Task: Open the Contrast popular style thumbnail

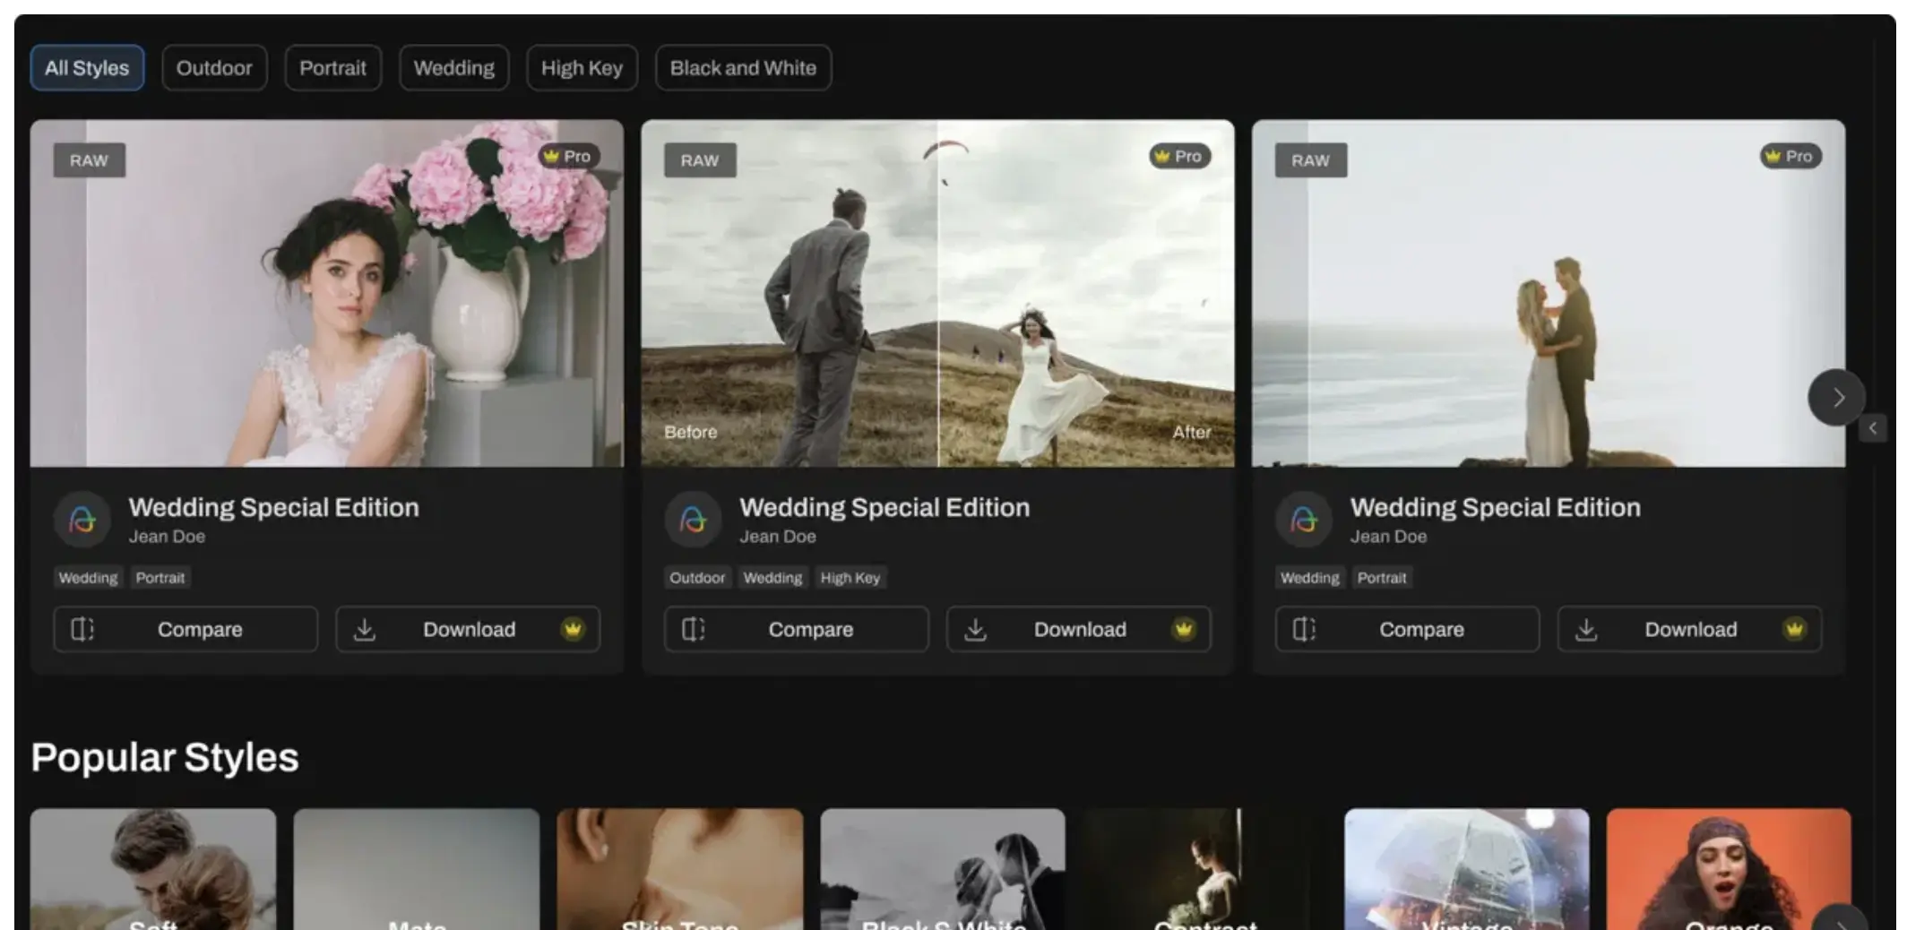Action: click(x=1205, y=869)
